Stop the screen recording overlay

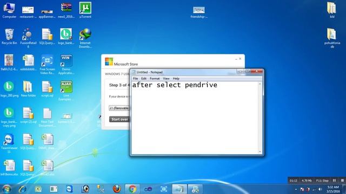coord(342,181)
